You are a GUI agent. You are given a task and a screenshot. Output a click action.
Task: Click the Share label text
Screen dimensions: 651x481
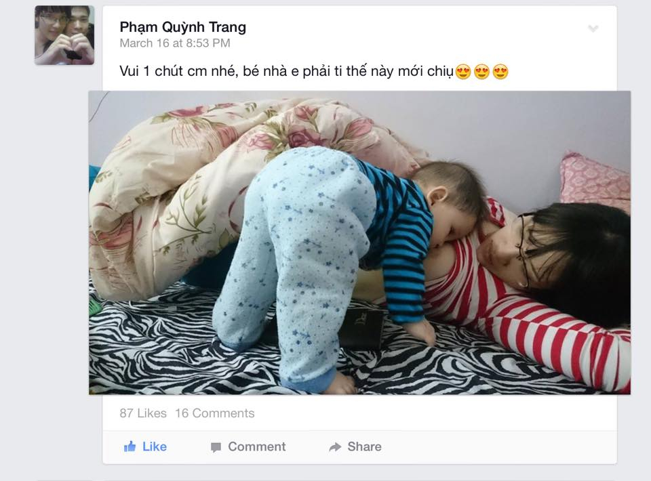tap(364, 446)
